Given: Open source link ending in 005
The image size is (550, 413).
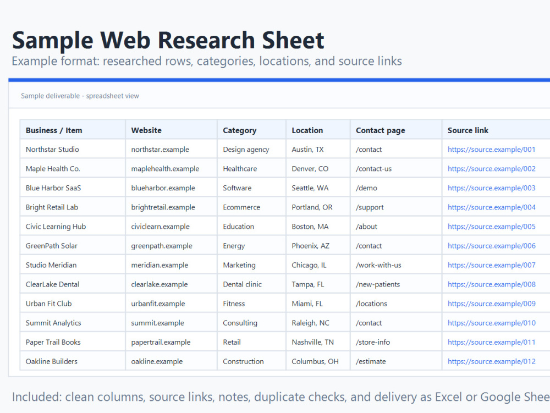Looking at the screenshot, I should pos(491,227).
